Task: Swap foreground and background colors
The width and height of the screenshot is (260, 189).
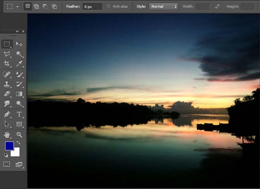Action: point(18,143)
